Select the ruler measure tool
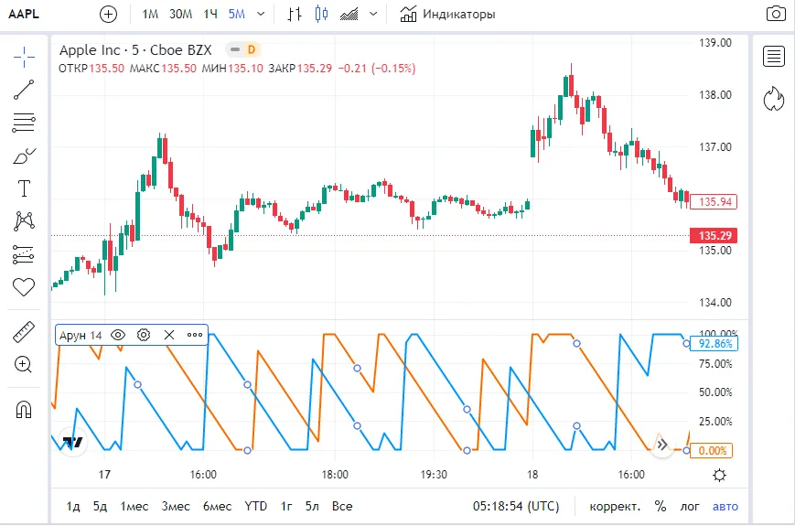795x526 pixels. [x=24, y=332]
